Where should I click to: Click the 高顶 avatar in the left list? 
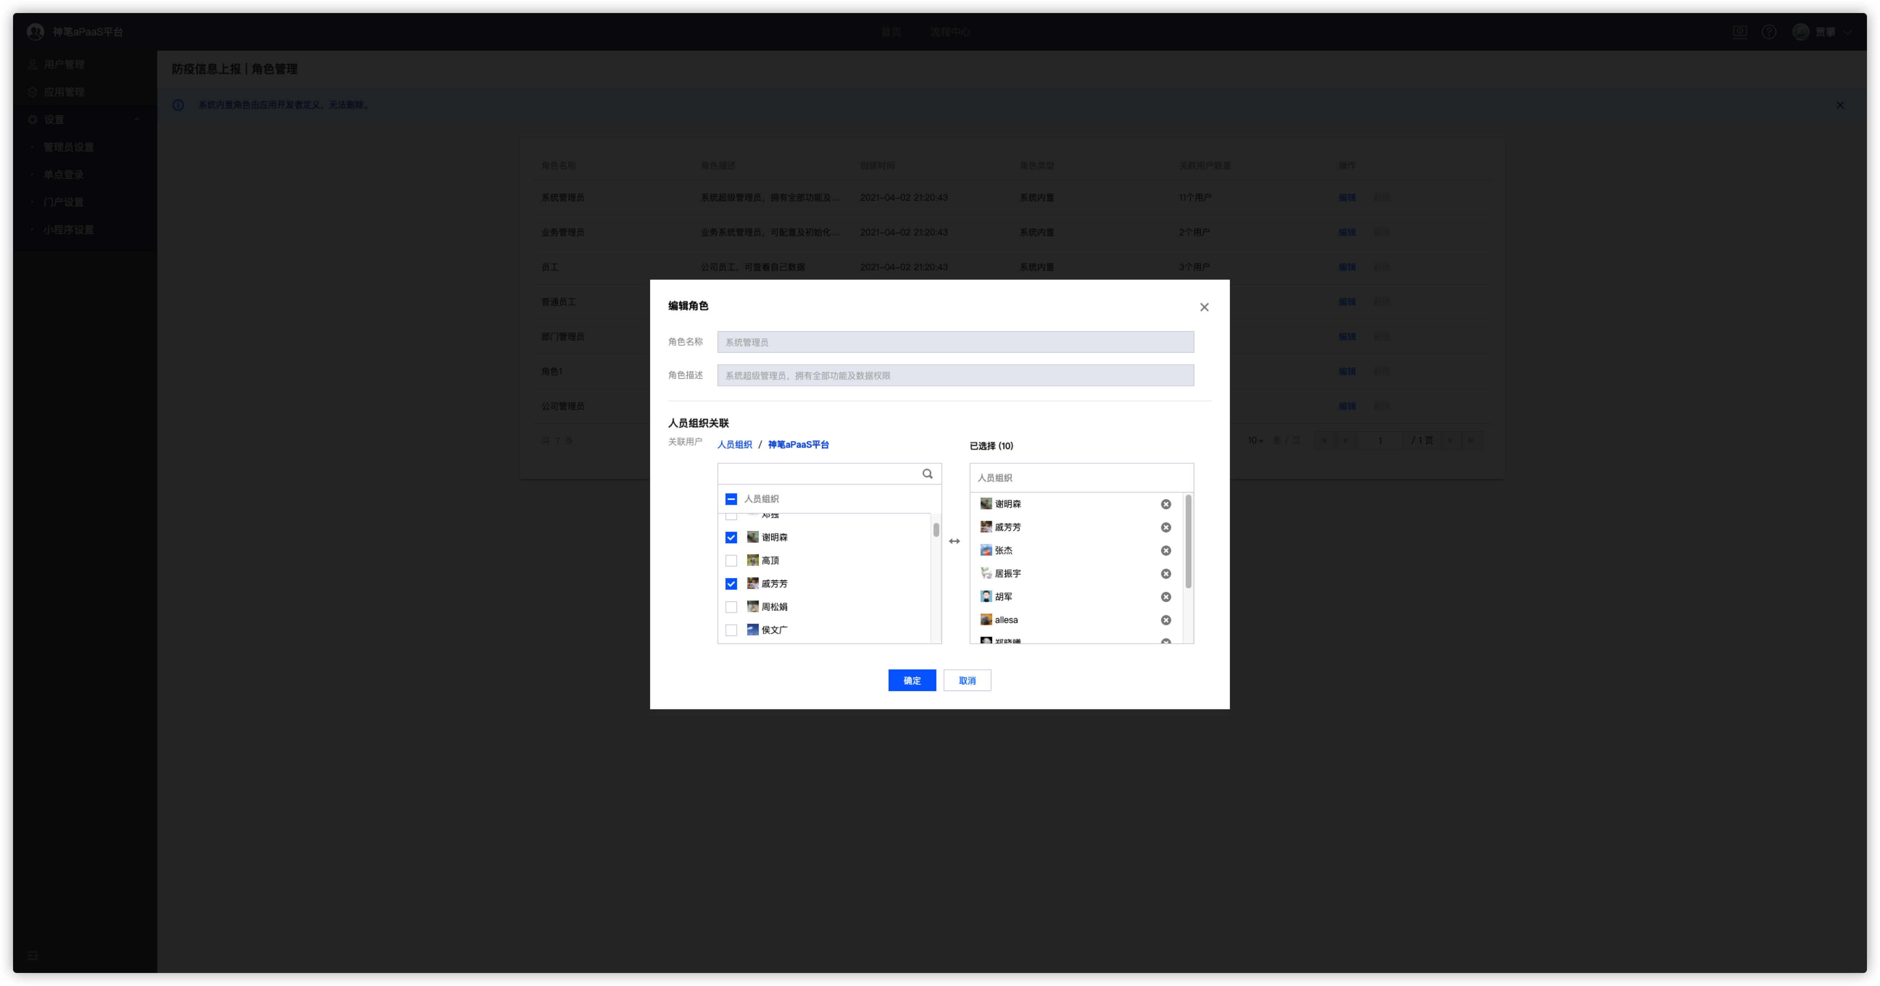click(752, 561)
